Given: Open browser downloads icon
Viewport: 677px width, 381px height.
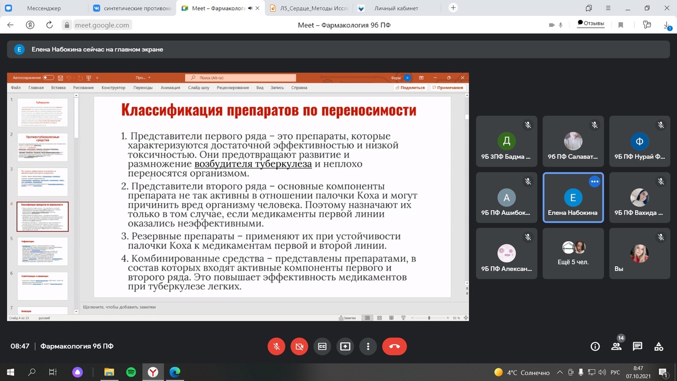Looking at the screenshot, I should click(666, 25).
